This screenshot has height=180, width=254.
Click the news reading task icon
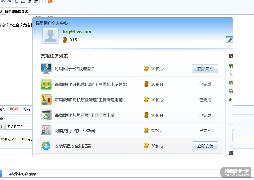46,130
